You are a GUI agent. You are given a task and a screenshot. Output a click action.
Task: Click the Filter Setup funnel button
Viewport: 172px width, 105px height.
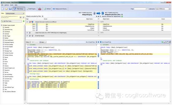point(19,9)
